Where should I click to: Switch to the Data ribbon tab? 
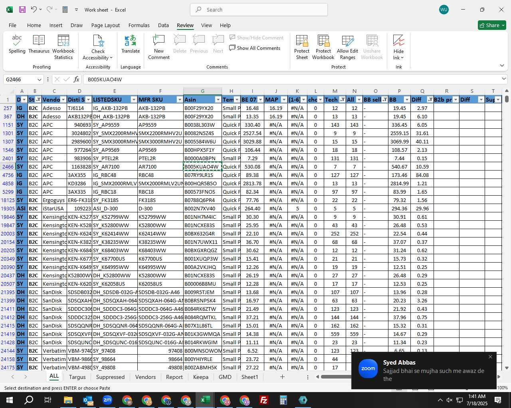point(163,25)
